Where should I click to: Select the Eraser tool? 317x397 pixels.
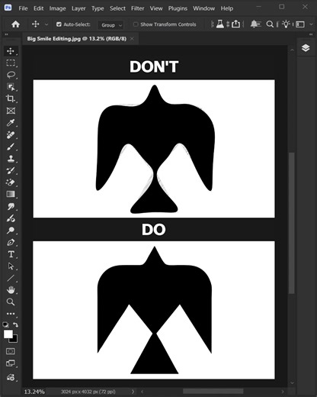[x=11, y=182]
